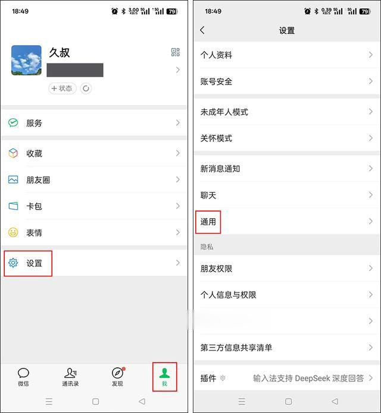This screenshot has height=413, width=381.
Task: Open the 发现 discover tab
Action: pos(117,377)
